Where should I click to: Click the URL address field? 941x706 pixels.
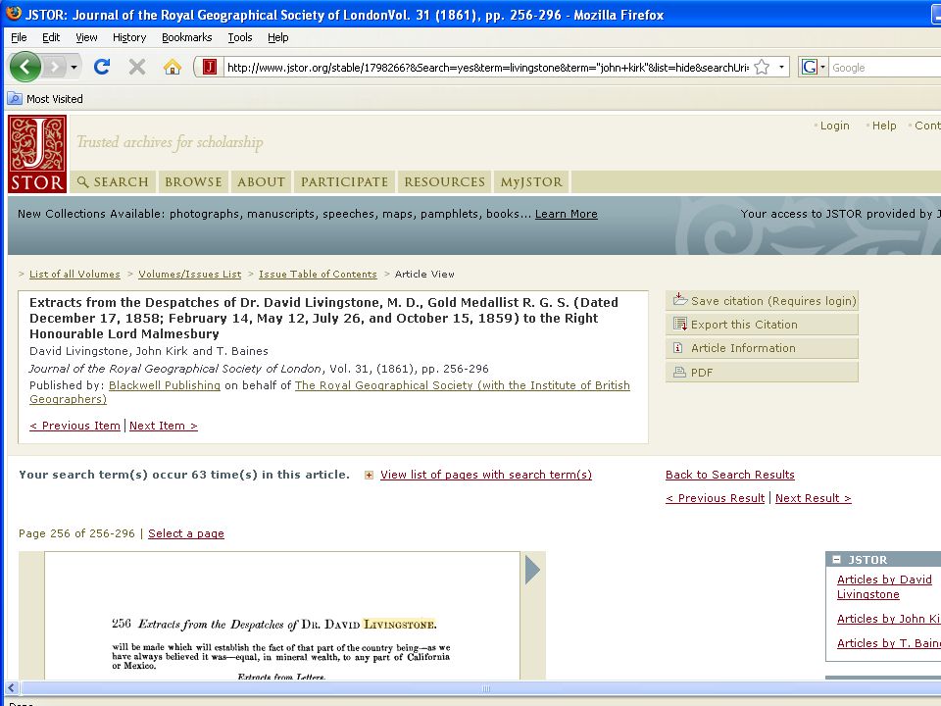[x=488, y=68]
